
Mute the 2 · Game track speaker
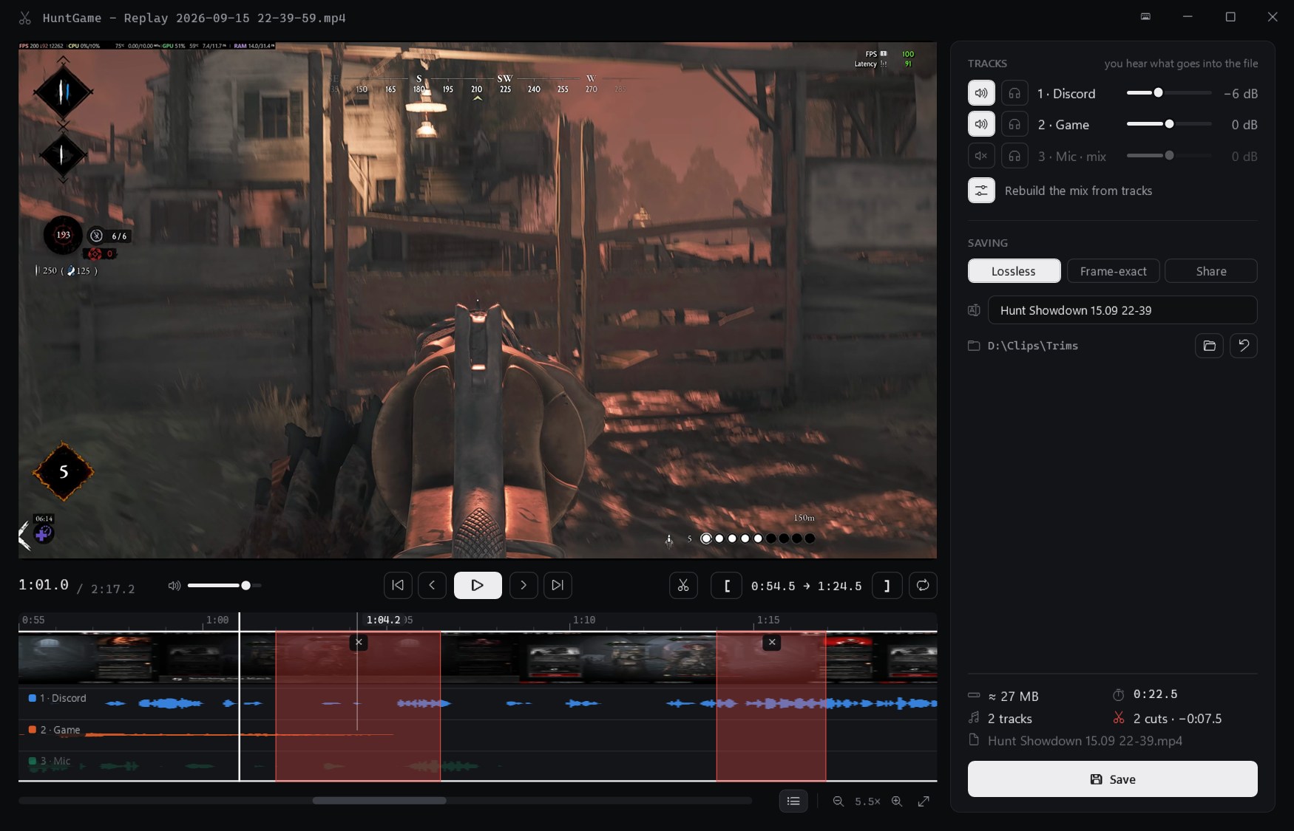pyautogui.click(x=981, y=124)
